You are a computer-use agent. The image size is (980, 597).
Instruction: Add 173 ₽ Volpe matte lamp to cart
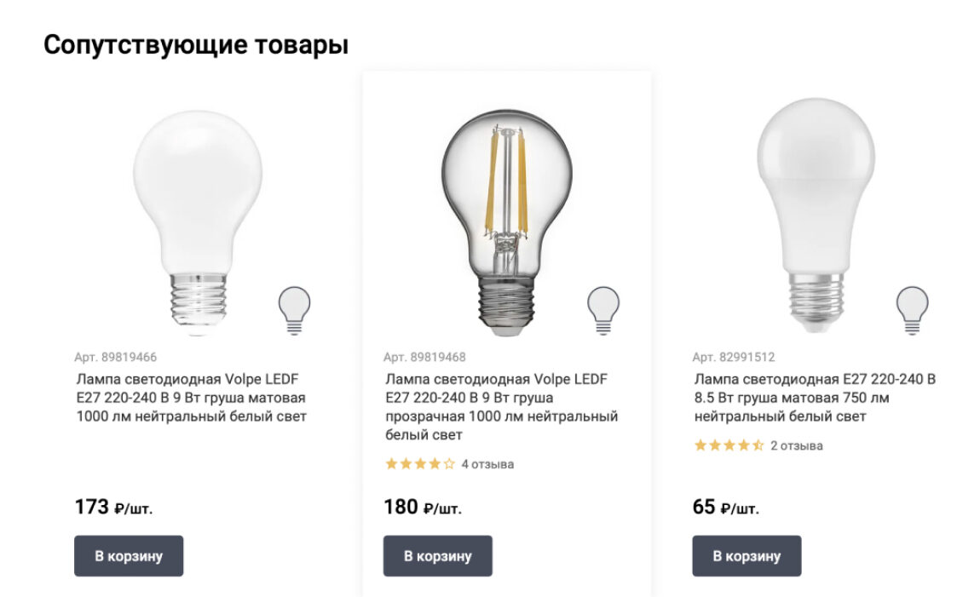point(129,556)
